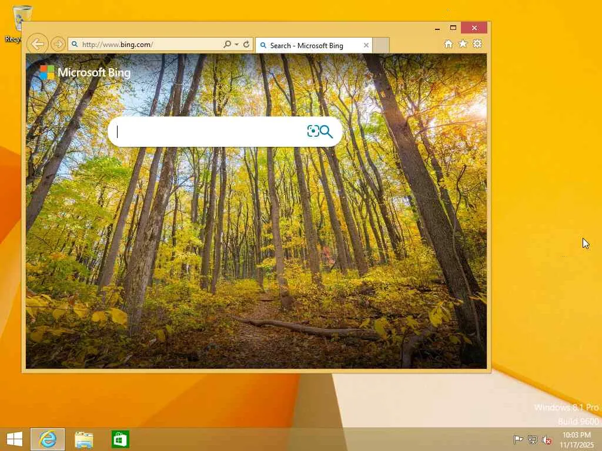Image resolution: width=602 pixels, height=451 pixels.
Task: Close the Search - Microsoft Bing tab
Action: 366,46
